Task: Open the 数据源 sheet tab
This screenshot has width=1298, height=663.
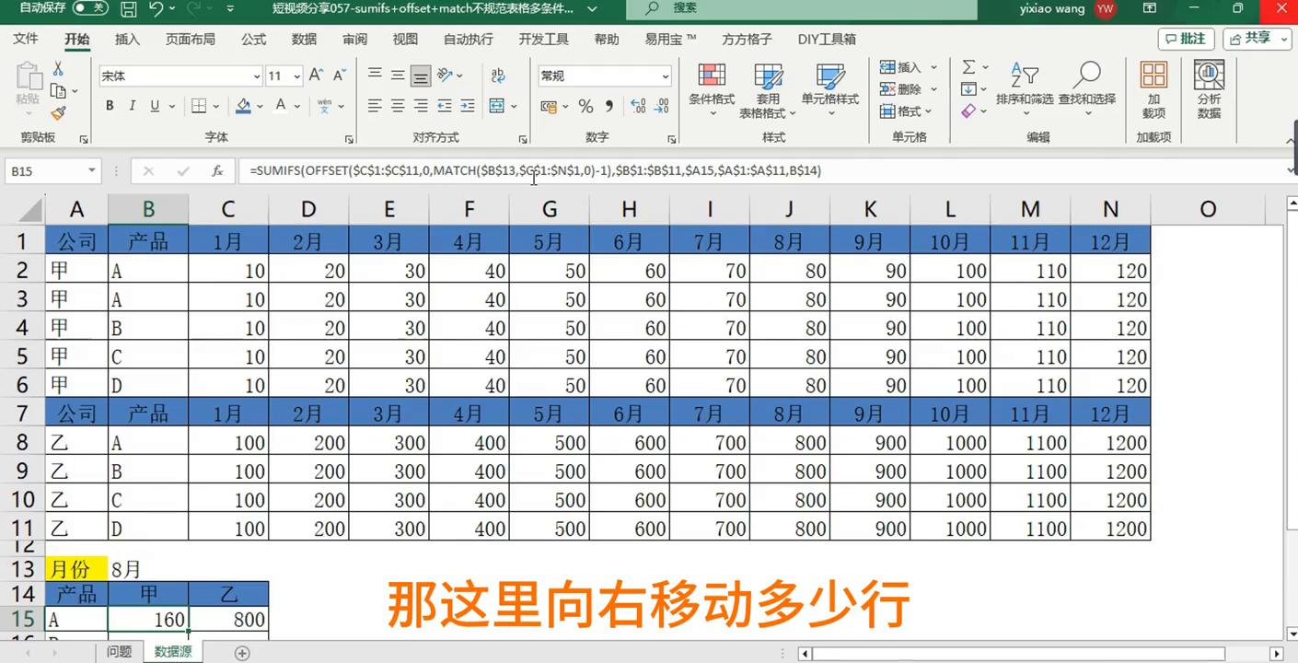Action: click(x=171, y=650)
